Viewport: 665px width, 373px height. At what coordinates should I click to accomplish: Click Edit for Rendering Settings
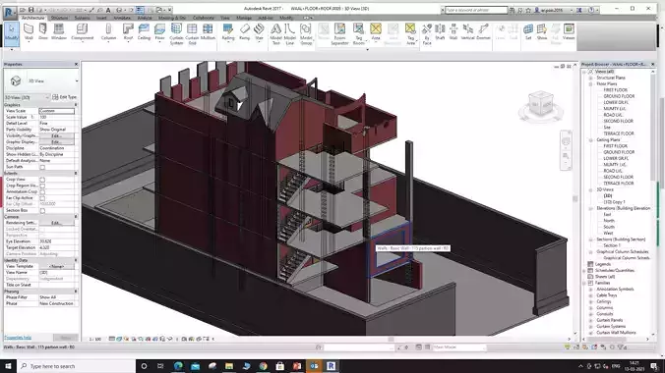[x=56, y=223]
